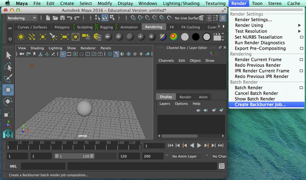Screen dimensions: 306x180
Task: Click the Undo arrow icon
Action: 69,18
